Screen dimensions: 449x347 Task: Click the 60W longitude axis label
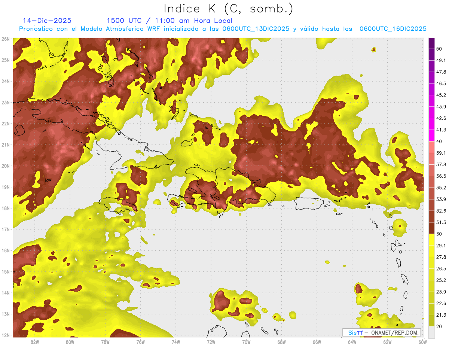(x=422, y=342)
